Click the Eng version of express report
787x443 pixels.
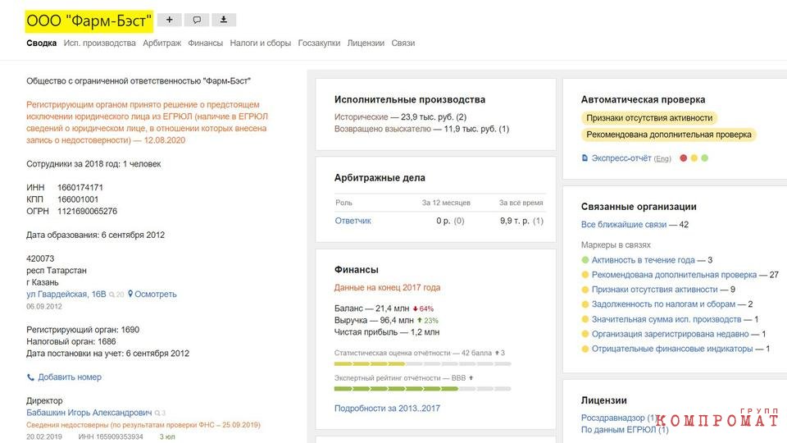(662, 158)
